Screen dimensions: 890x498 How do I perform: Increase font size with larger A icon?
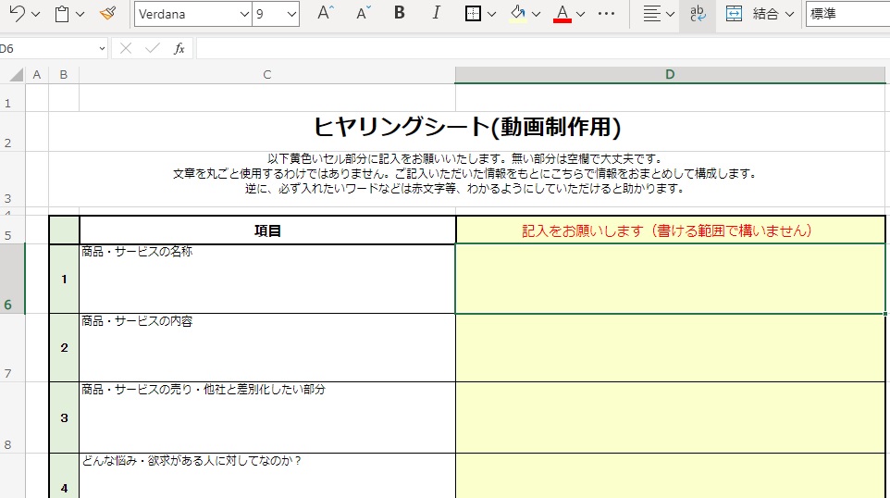tap(326, 13)
